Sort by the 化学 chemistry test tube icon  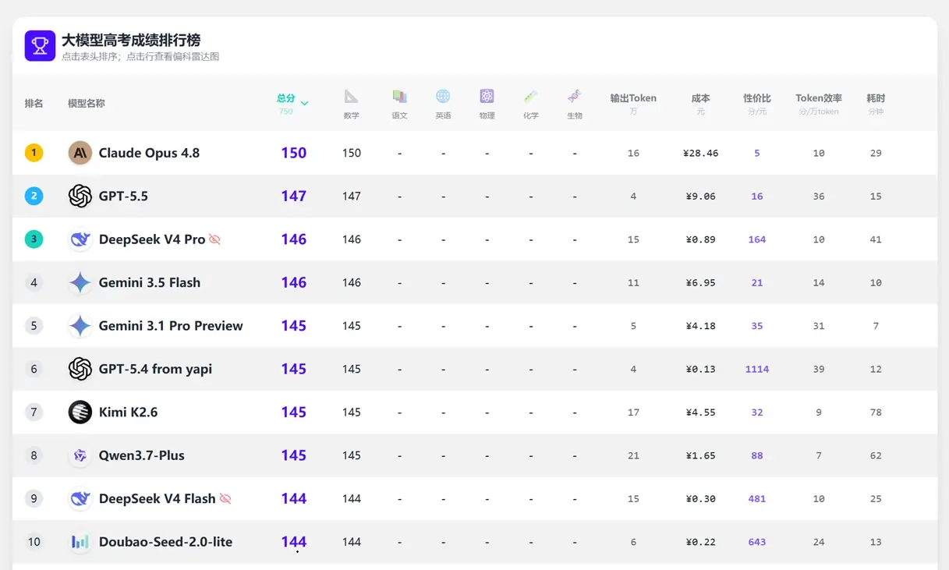(531, 97)
